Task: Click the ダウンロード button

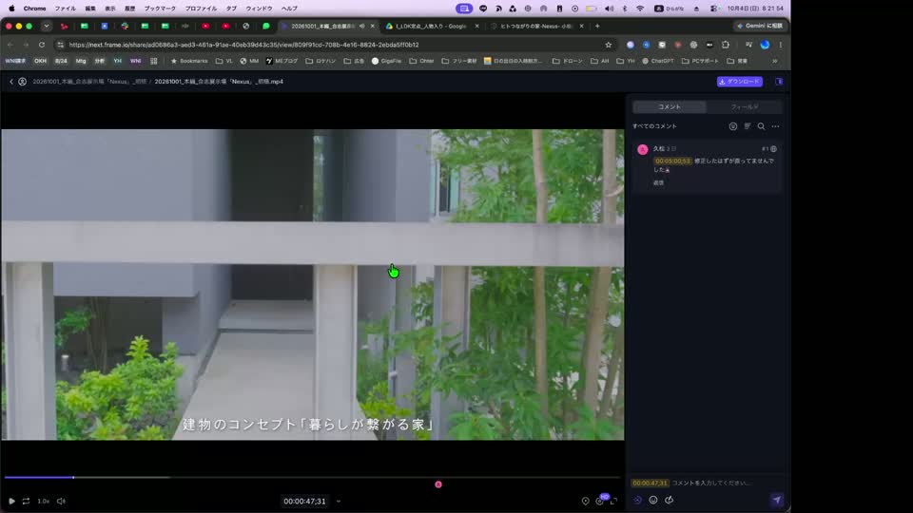Action: click(740, 82)
